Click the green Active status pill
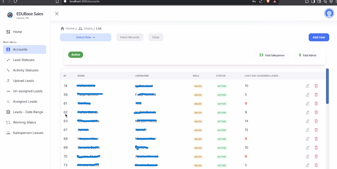This screenshot has height=169, width=337. [76, 55]
